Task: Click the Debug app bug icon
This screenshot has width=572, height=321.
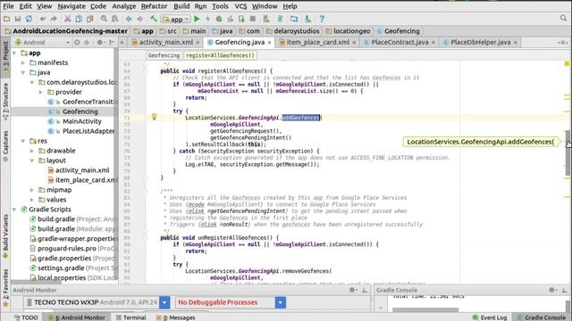Action: tap(219, 19)
